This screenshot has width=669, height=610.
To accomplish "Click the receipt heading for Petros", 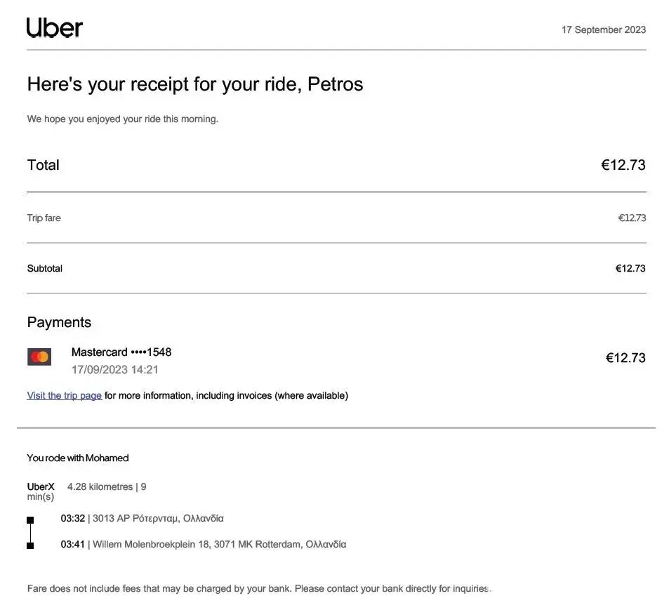I will (x=194, y=85).
